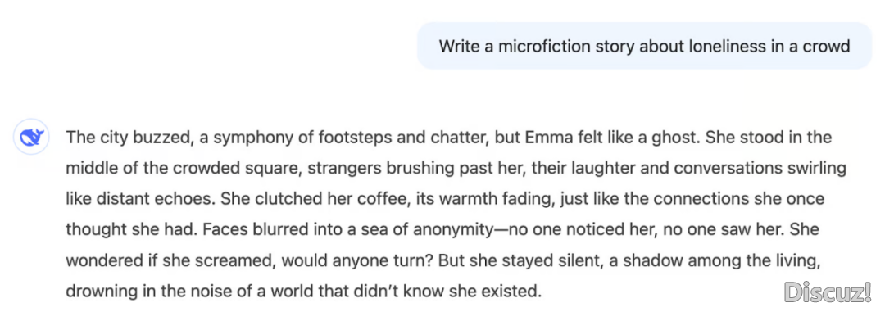Click the Discuz! watermark logo
This screenshot has height=312, width=885.
[x=828, y=292]
